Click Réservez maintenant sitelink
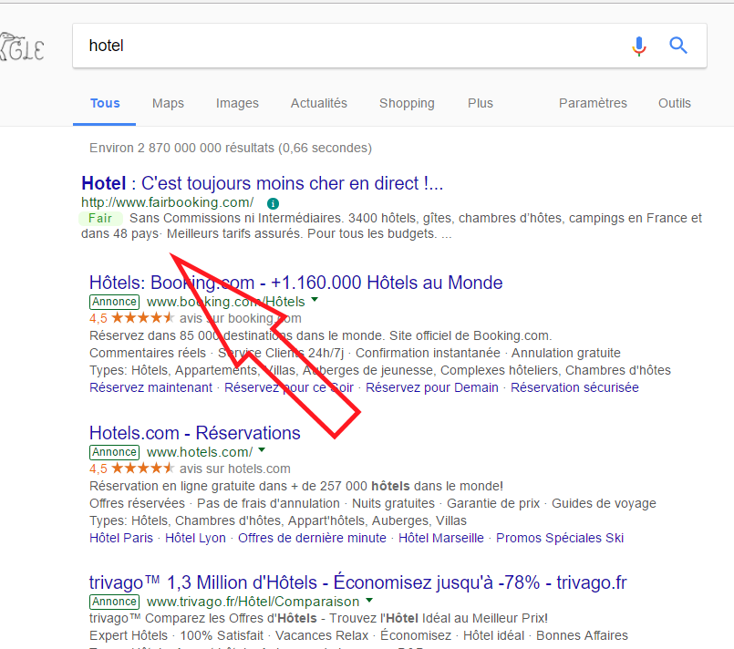734x649 pixels. [150, 387]
